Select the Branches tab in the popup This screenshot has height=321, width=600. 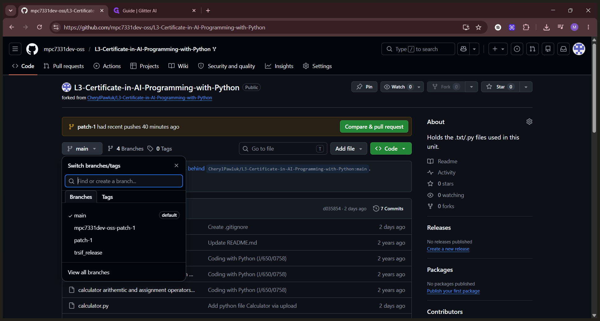pyautogui.click(x=81, y=197)
